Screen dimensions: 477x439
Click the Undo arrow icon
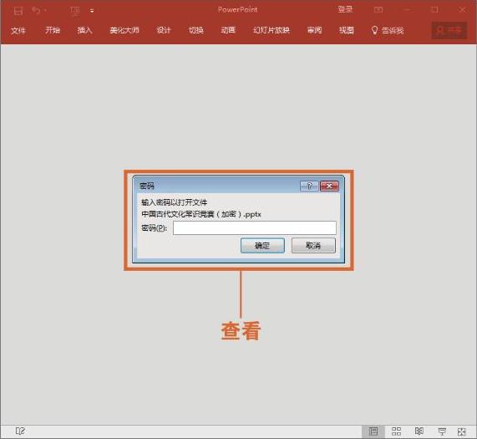[x=36, y=11]
